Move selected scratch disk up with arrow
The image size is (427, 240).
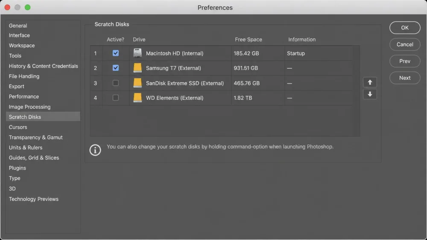[x=370, y=82]
